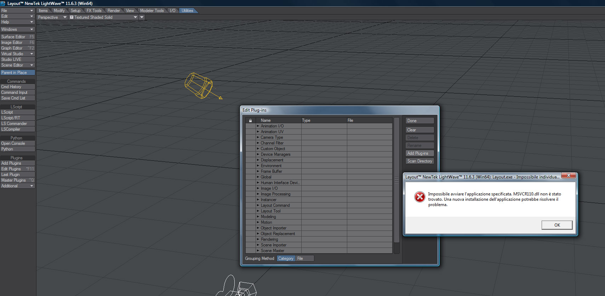Click the Name column header

[x=278, y=120]
